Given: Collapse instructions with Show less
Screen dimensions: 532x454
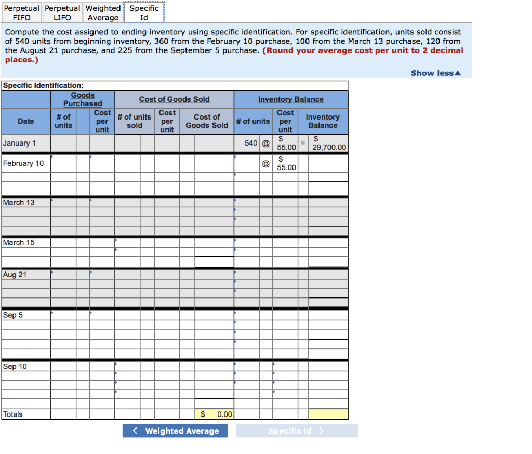Looking at the screenshot, I should pyautogui.click(x=436, y=73).
